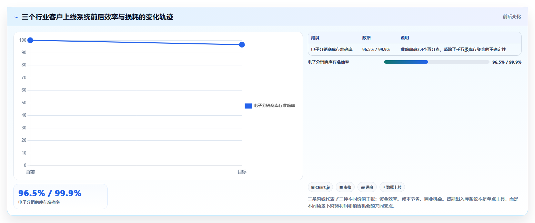Image resolution: width=535 pixels, height=223 pixels.
Task: Click the 70 y-axis tick label
Action: [24, 78]
